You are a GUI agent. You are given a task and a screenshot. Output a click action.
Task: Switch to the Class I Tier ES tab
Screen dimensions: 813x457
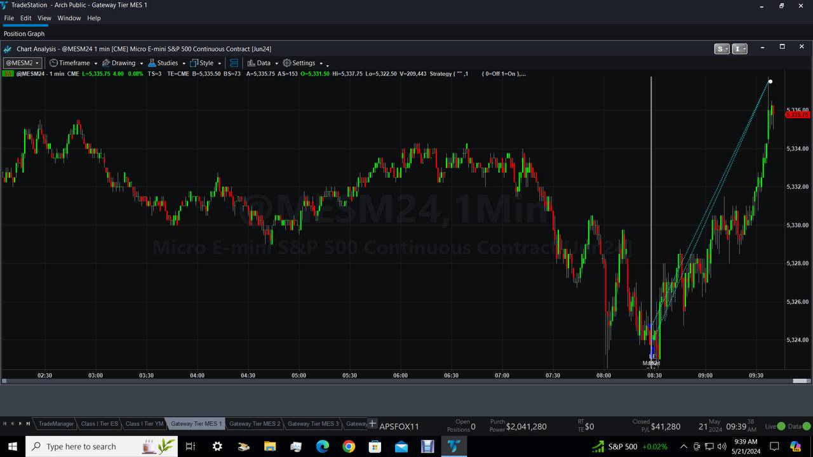99,424
